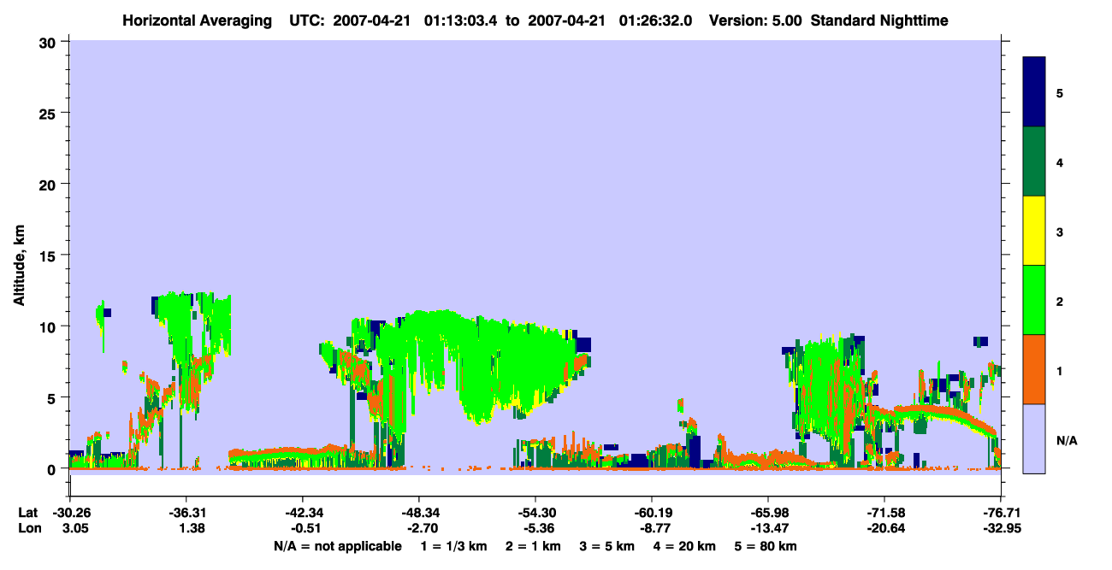Image resolution: width=1112 pixels, height=570 pixels.
Task: Click the latitude value -30.26
Action: point(70,513)
